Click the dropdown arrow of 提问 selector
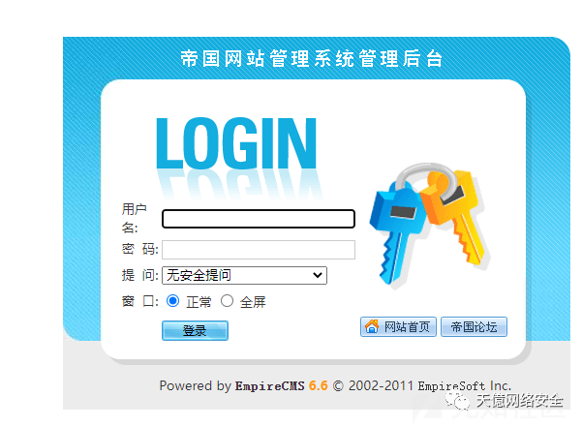 [317, 275]
